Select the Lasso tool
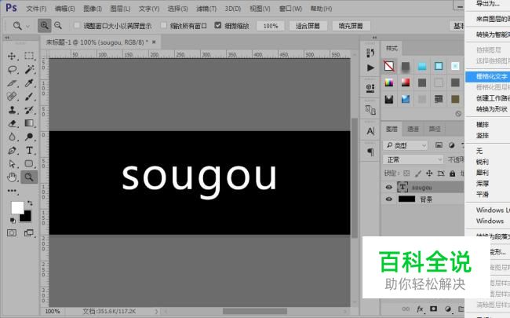 click(12, 69)
